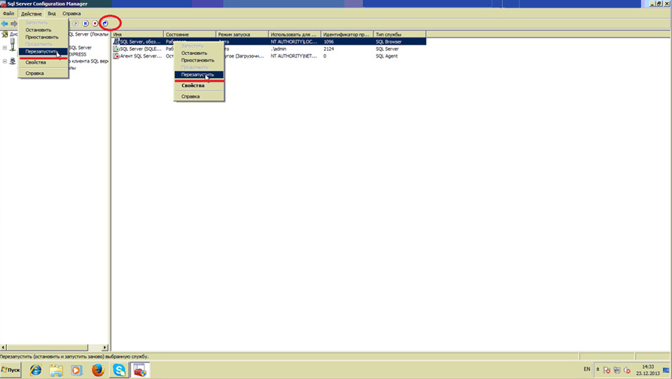Image resolution: width=672 pixels, height=379 pixels.
Task: Click the SQL Server Agent service icon
Action: click(116, 56)
